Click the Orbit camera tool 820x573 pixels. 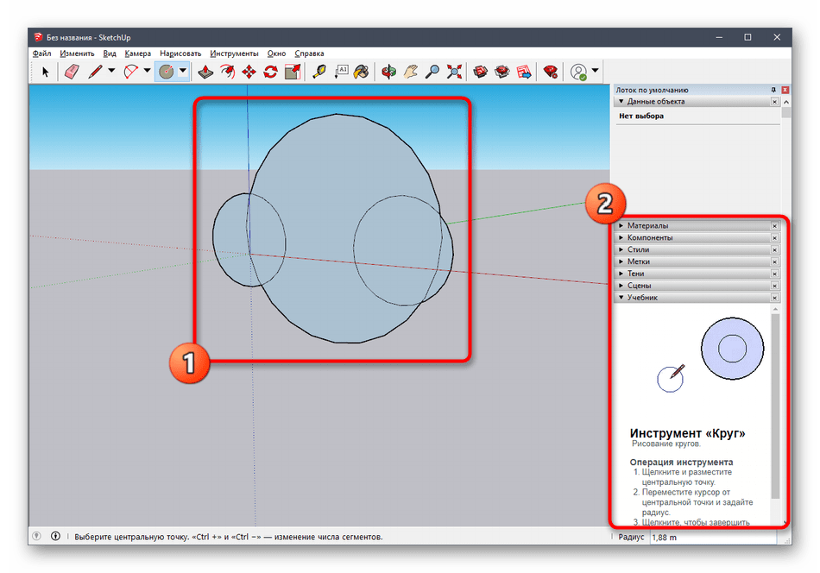(390, 72)
